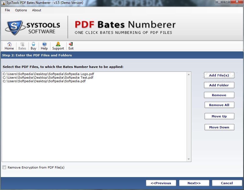Screen dimensions: 244x190
Task: Enable Remove Encryption from PDF File(s) checkbox
Action: (x=4, y=167)
